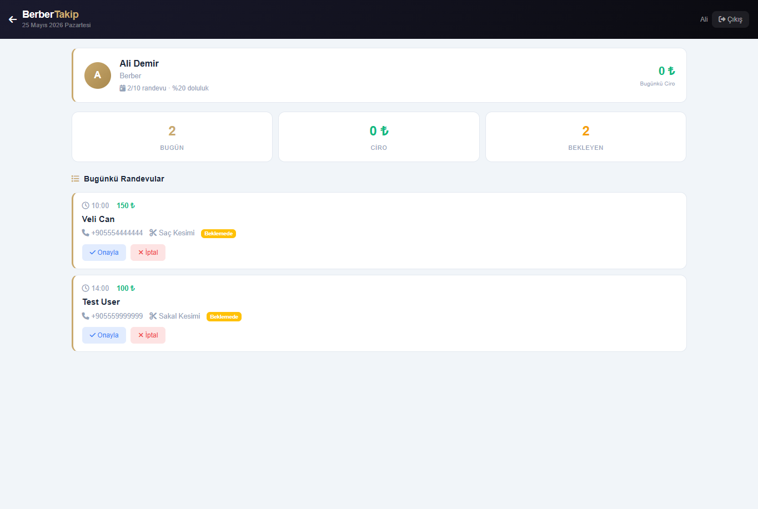758x509 pixels.
Task: Click the BerberTakip logo title
Action: pyautogui.click(x=51, y=14)
